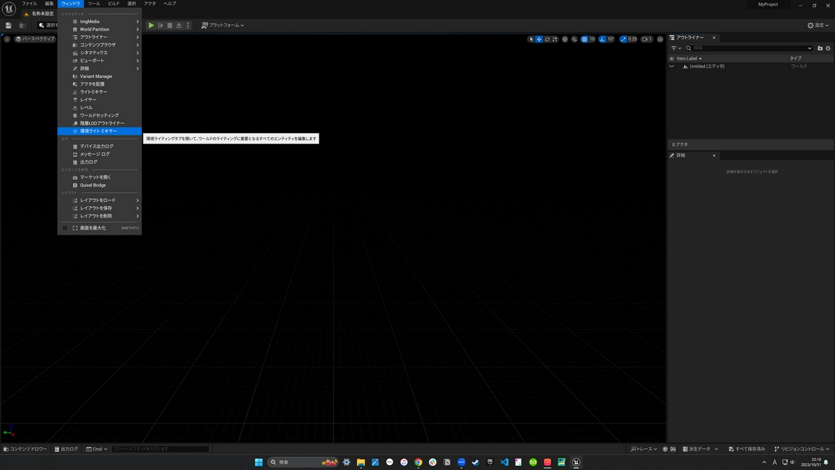This screenshot has width=835, height=470.
Task: Click the Eject button in play toolbar
Action: [x=179, y=25]
